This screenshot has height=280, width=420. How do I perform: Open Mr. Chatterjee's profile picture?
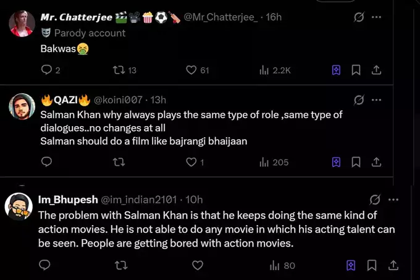(22, 23)
